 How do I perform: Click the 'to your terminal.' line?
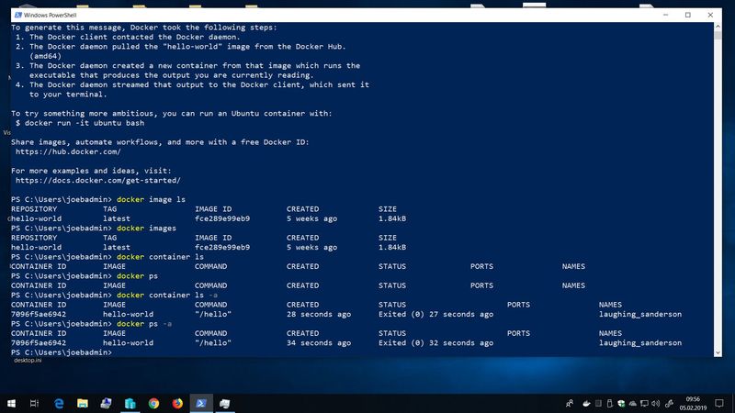(68, 95)
